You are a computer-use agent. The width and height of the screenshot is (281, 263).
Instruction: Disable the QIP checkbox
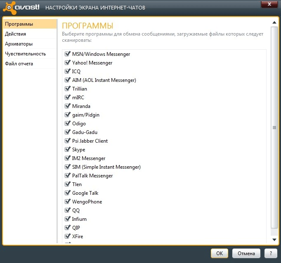[x=67, y=227]
